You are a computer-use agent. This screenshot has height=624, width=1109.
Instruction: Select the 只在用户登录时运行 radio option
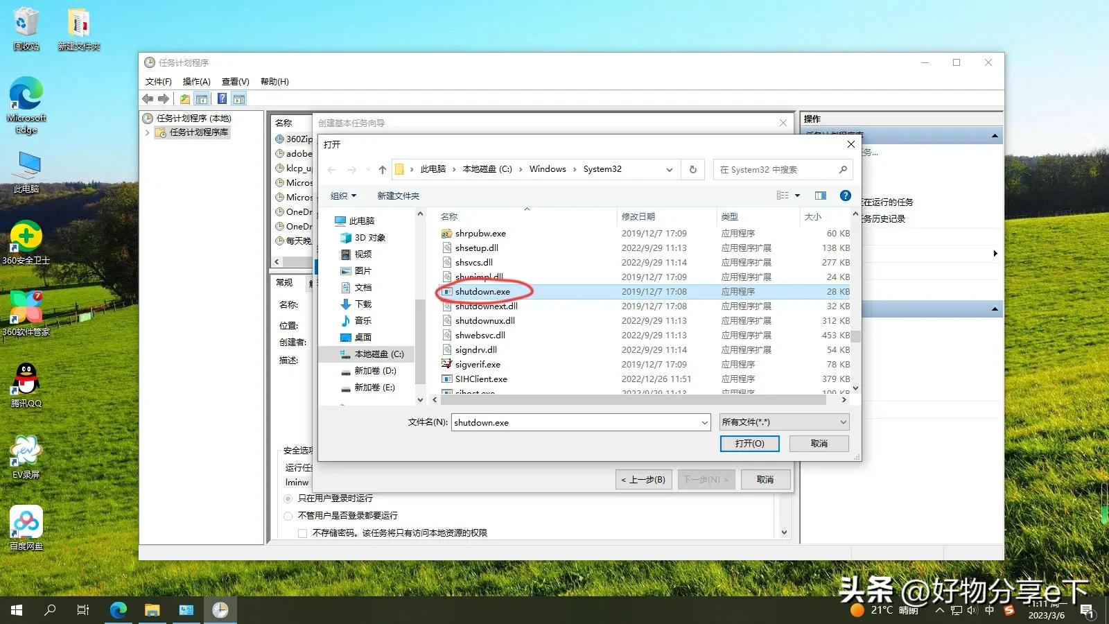point(288,499)
